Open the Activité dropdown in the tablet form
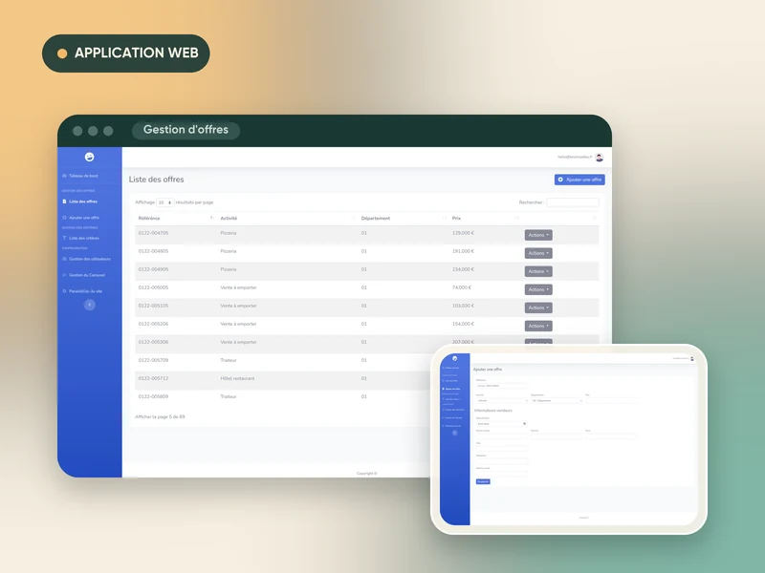Image resolution: width=765 pixels, height=573 pixels. pos(502,400)
